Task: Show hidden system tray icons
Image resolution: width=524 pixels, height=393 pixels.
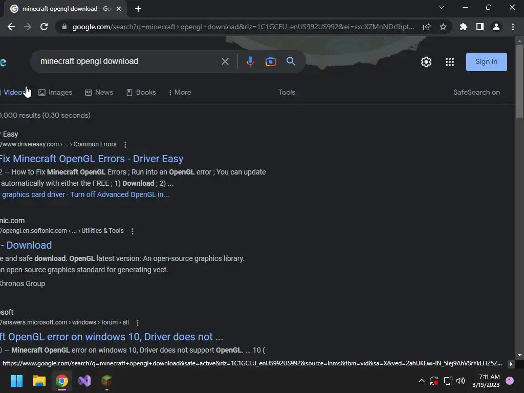Action: [x=422, y=381]
